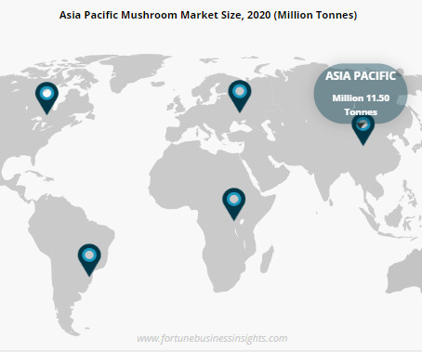Click the Asia Pacific map pin
The image size is (422, 352).
(363, 131)
